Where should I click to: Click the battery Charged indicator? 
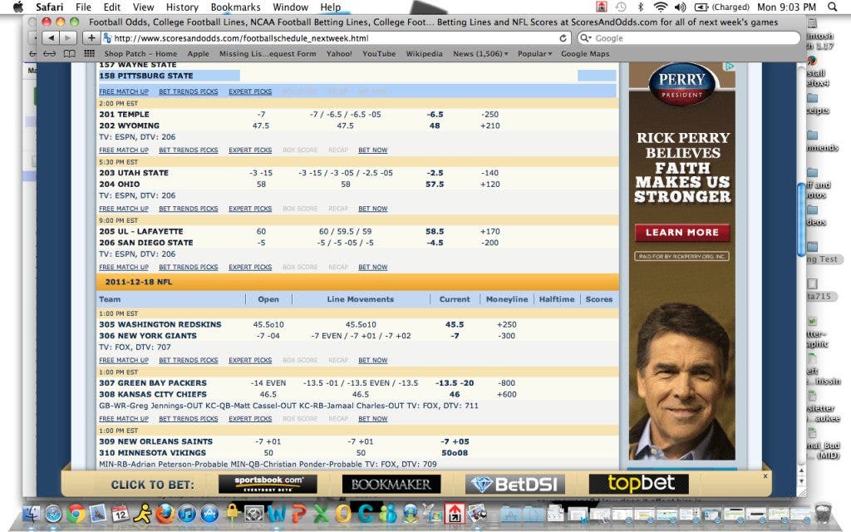coord(722,7)
